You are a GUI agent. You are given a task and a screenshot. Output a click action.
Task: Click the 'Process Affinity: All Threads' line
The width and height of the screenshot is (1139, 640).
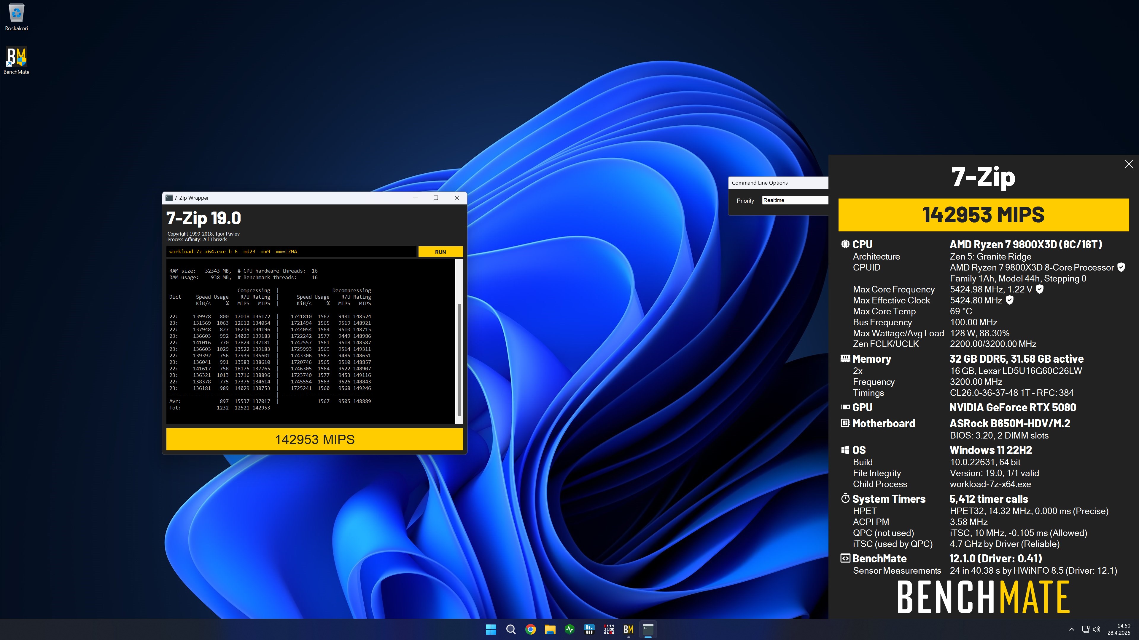click(197, 239)
